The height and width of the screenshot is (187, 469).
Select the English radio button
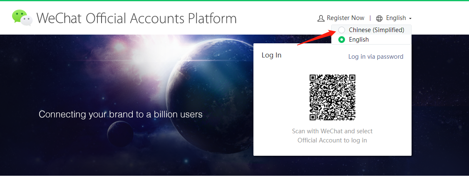(x=342, y=40)
